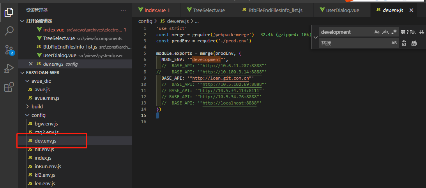426x188 pixels.
Task: Open the Explorer view in activity bar
Action: [x=9, y=13]
